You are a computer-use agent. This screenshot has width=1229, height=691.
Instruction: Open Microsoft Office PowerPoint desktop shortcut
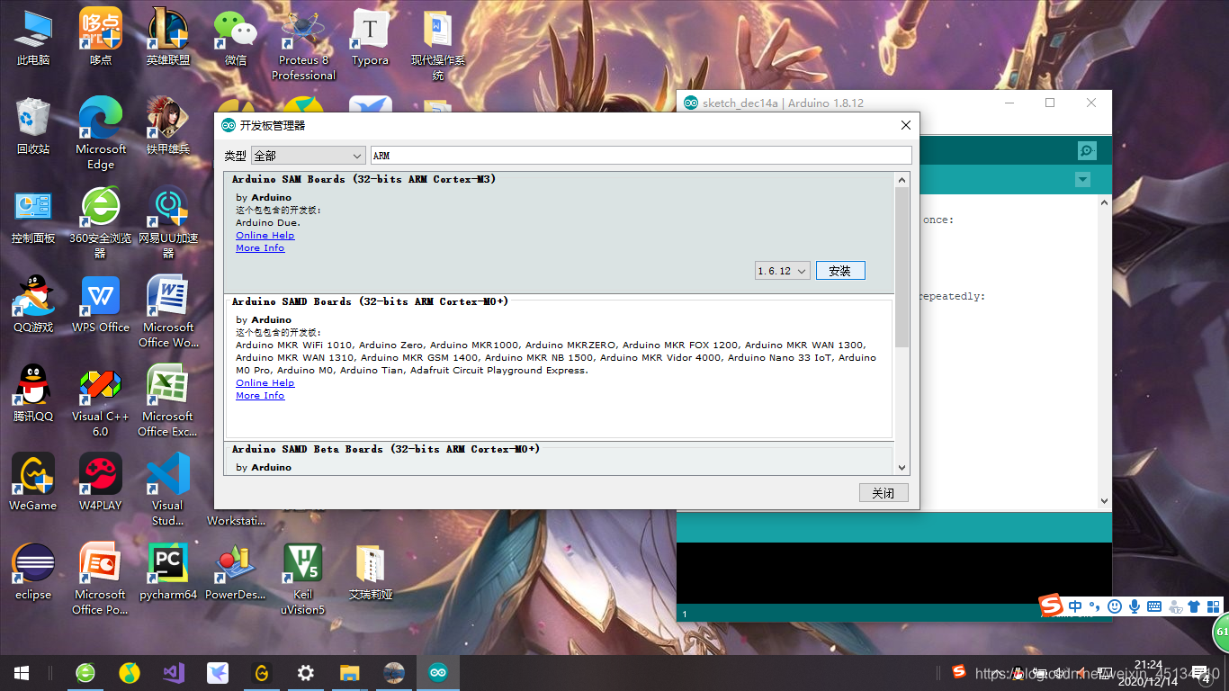tap(101, 579)
